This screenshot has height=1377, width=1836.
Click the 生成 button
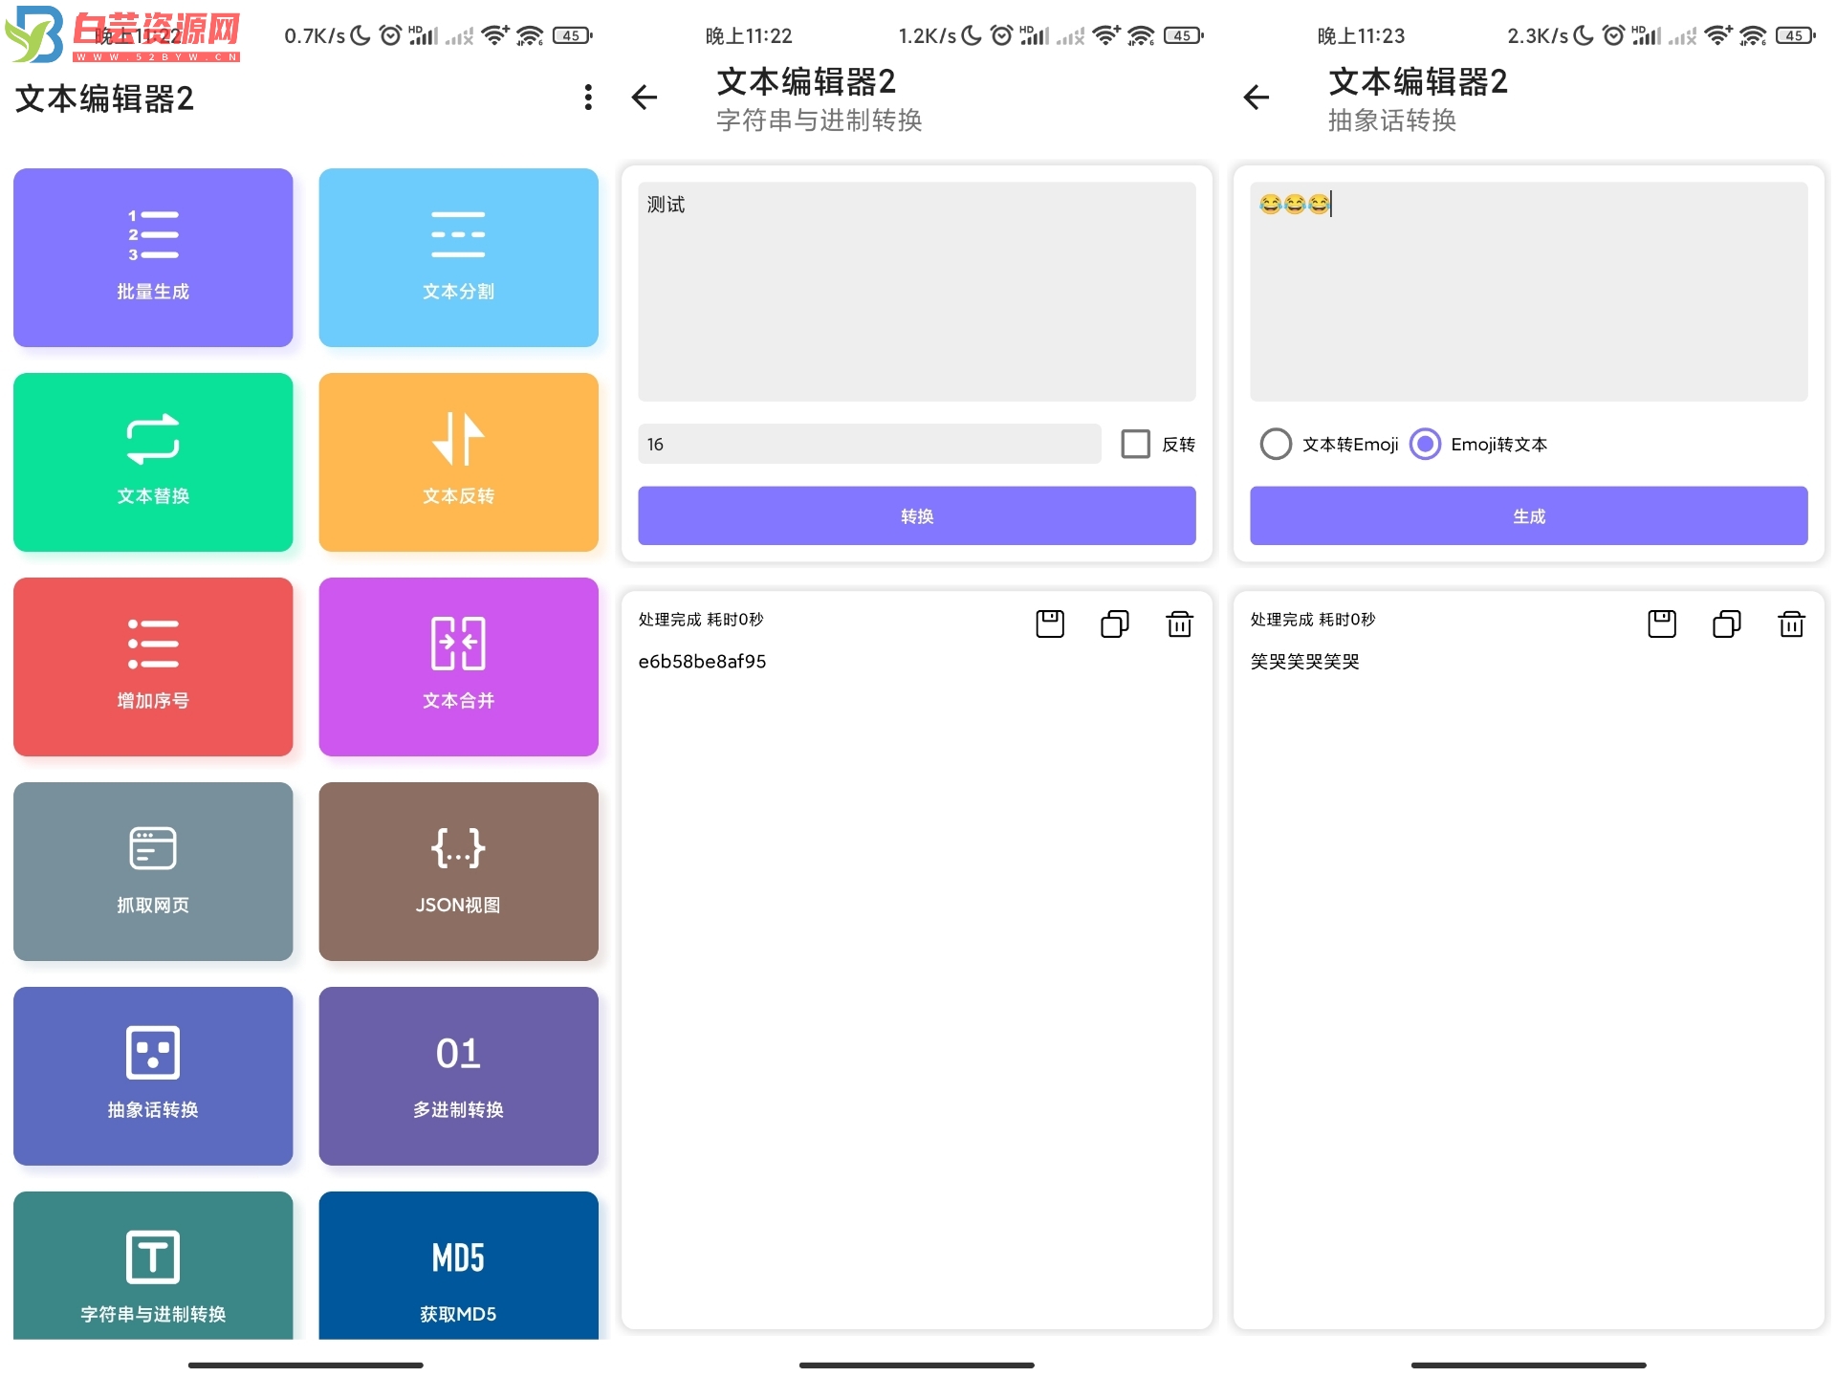1529,515
